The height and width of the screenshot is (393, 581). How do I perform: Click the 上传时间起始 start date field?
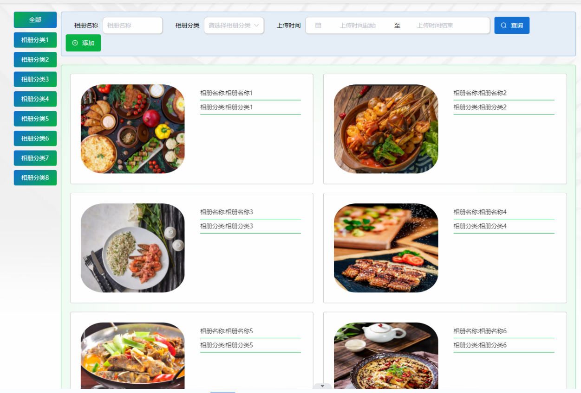click(x=358, y=25)
